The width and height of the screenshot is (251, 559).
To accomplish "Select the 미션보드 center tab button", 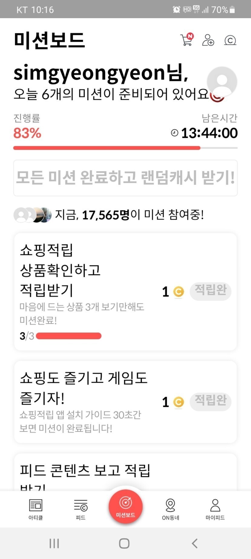I will (125, 506).
